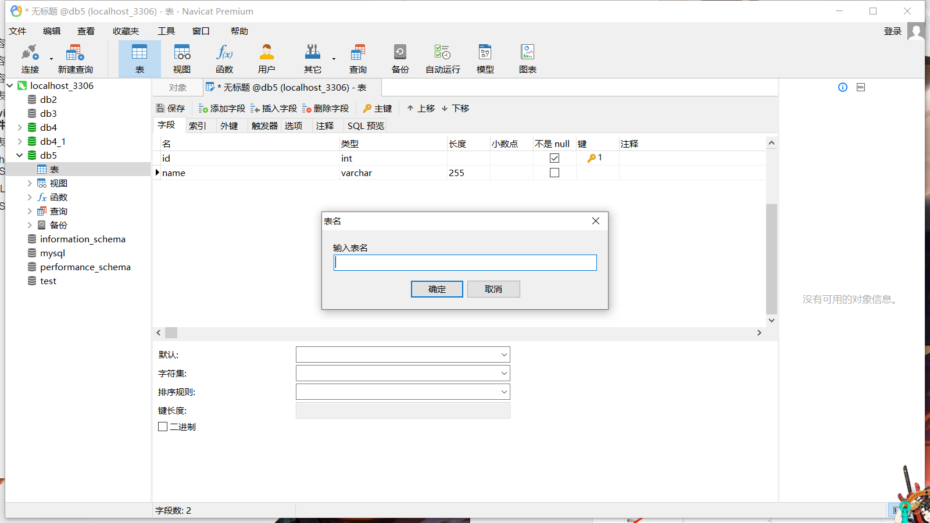Open the 备份 (Backup) toolbar icon

400,59
